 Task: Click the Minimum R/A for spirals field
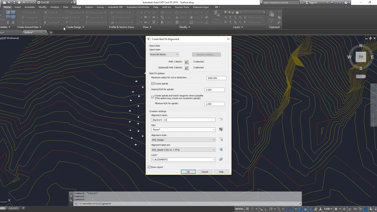pos(214,104)
